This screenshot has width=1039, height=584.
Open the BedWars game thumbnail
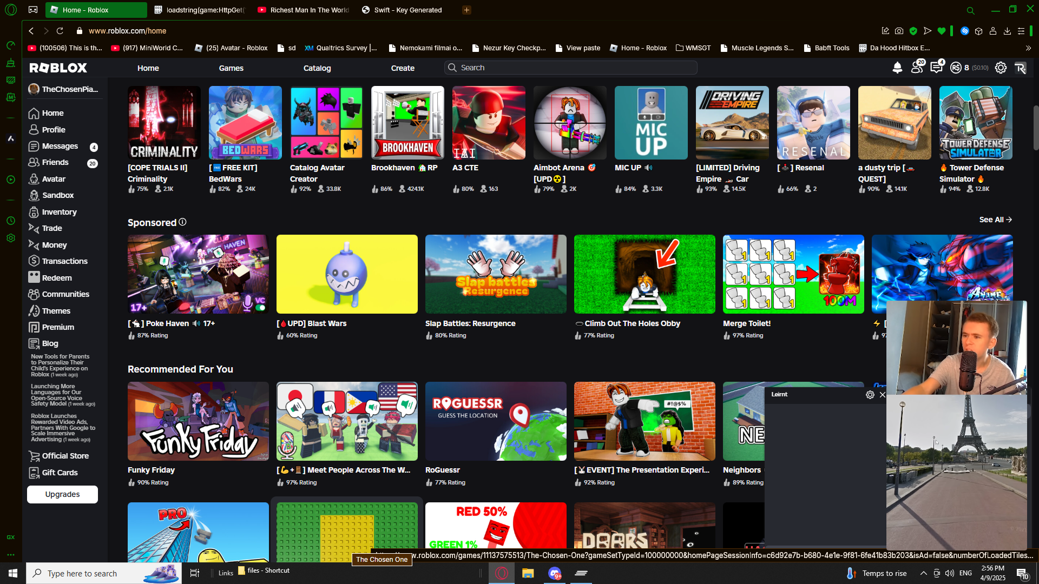245,123
